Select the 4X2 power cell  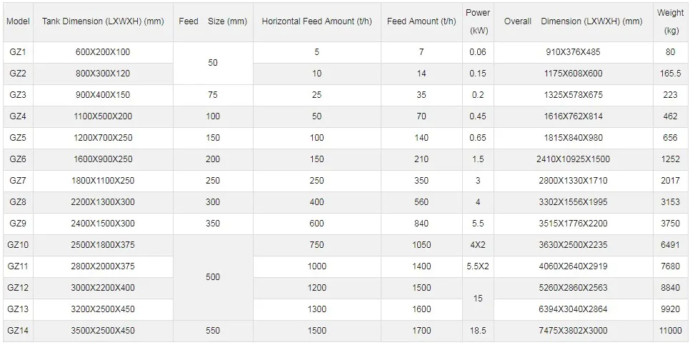point(478,245)
